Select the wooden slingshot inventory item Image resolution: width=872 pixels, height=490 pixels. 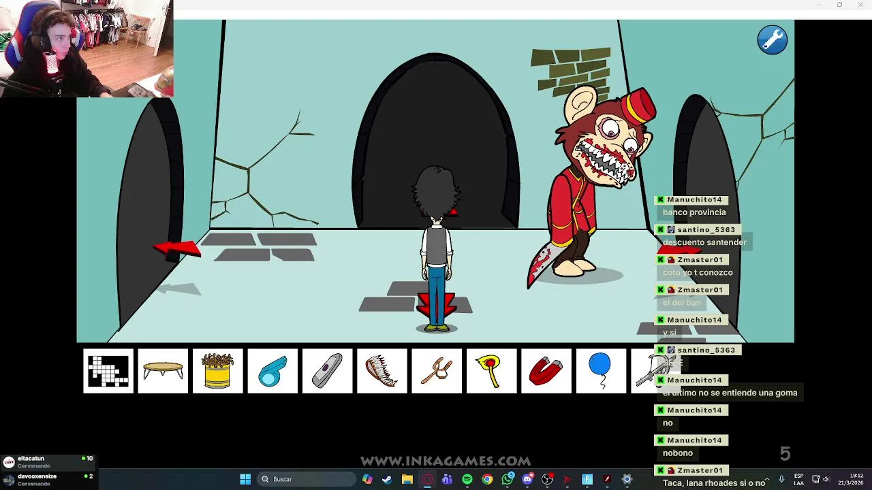click(x=437, y=371)
